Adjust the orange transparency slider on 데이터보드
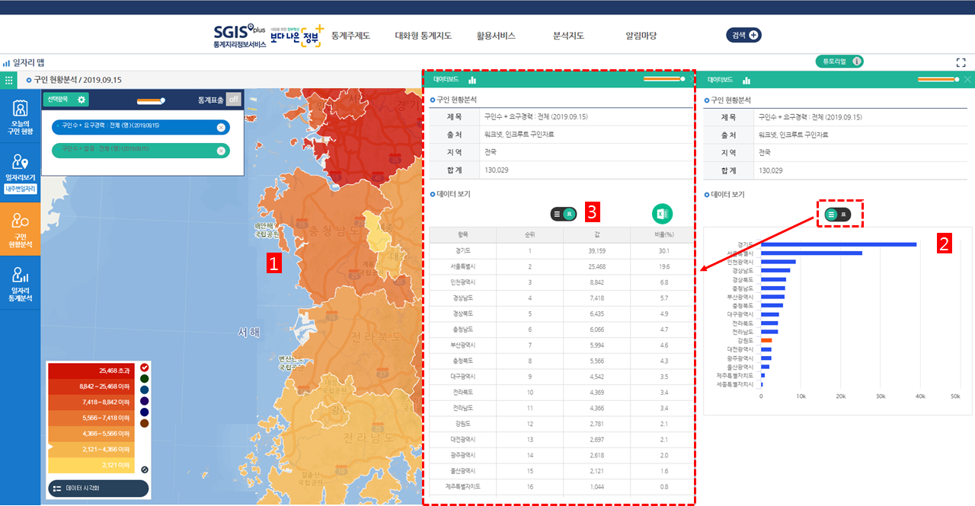 point(665,79)
